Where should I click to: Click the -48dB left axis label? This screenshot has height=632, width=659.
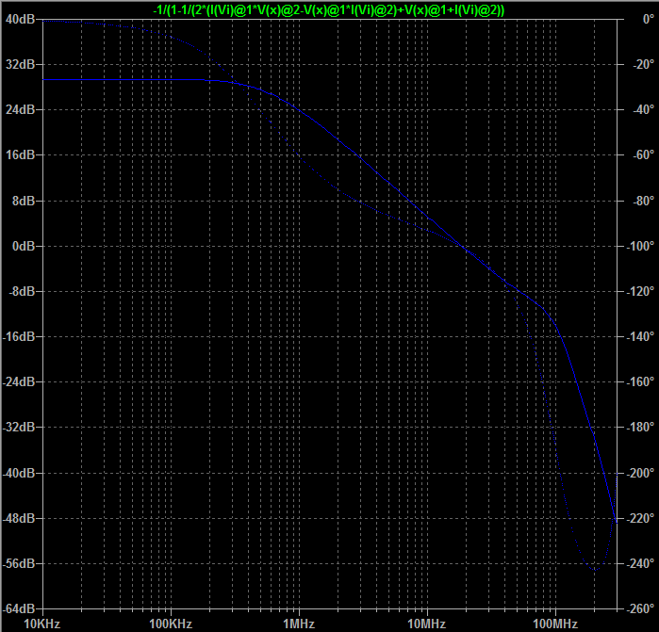(19, 518)
